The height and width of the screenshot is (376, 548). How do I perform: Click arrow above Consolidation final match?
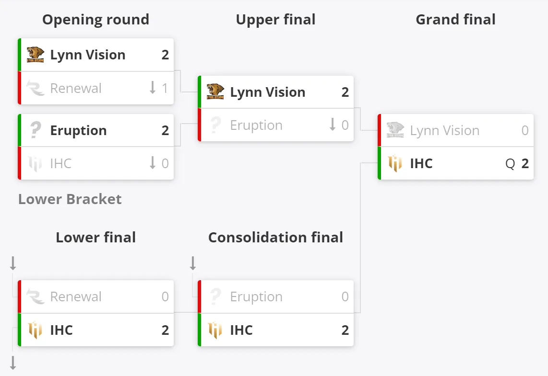(193, 263)
